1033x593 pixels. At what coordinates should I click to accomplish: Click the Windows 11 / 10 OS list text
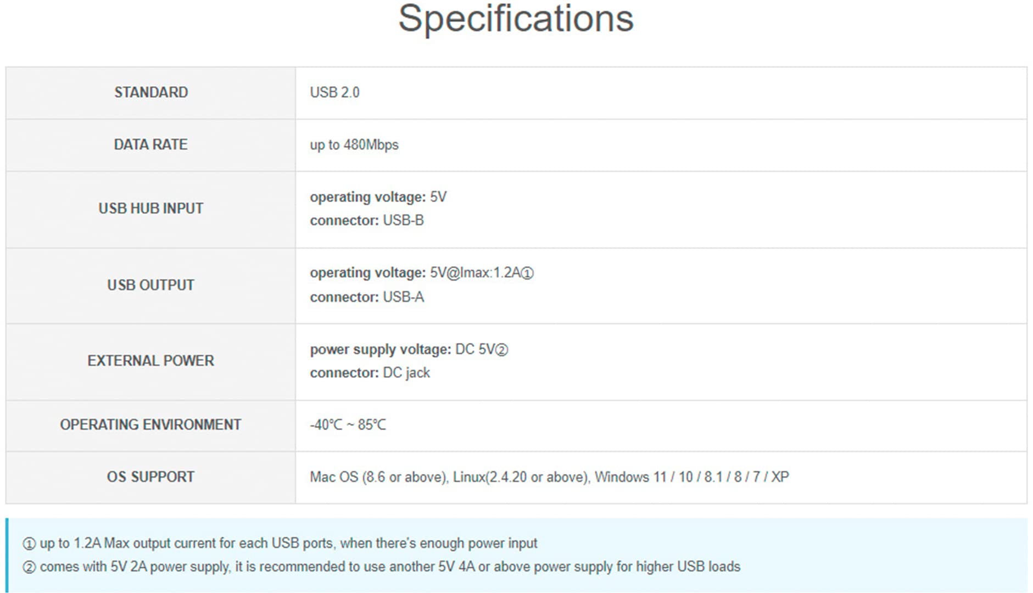click(692, 477)
